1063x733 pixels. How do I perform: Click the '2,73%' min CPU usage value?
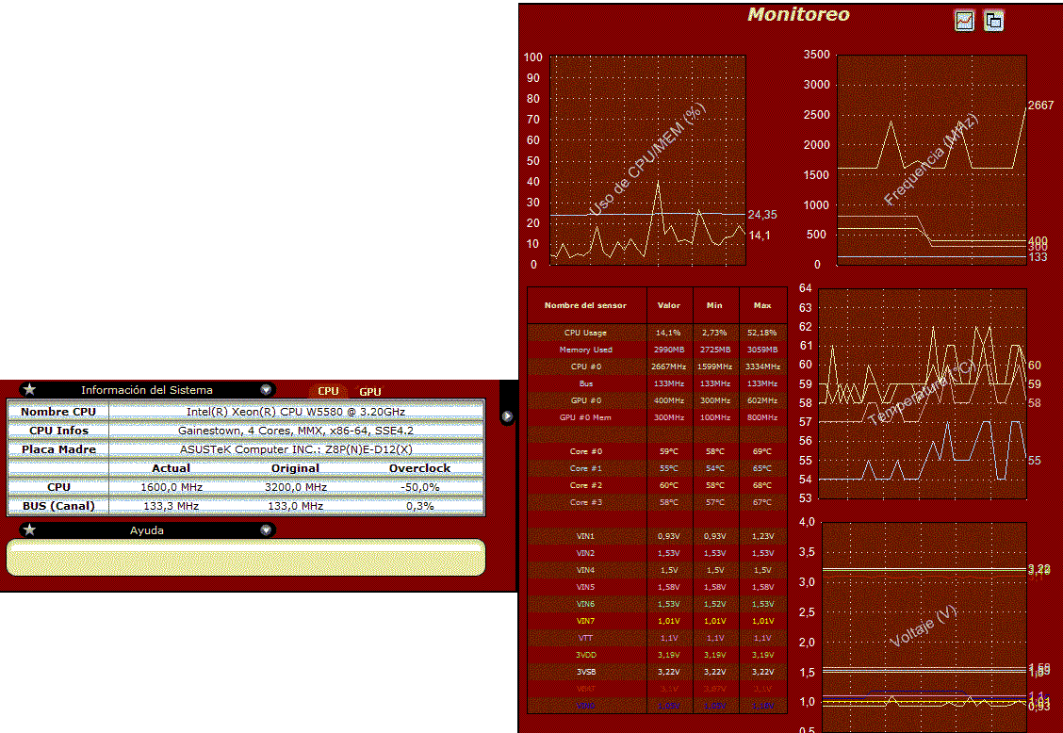pos(714,333)
